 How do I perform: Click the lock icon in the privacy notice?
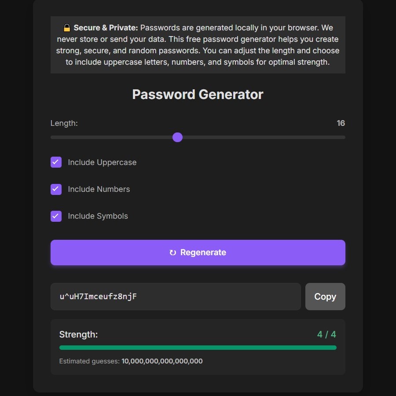pyautogui.click(x=66, y=27)
